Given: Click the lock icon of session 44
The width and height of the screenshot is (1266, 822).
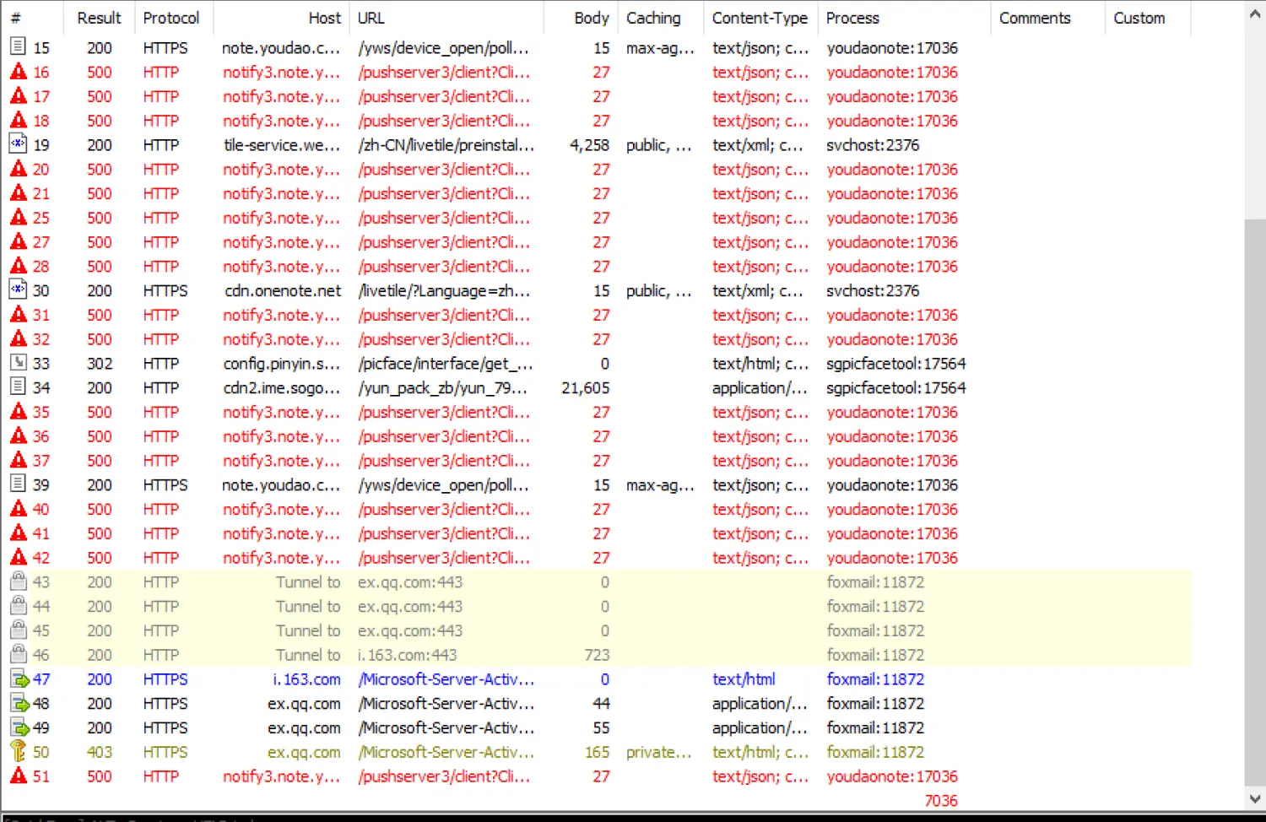Looking at the screenshot, I should 18,606.
